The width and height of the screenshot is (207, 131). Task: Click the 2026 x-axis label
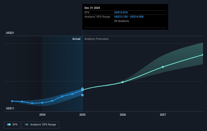123,115
